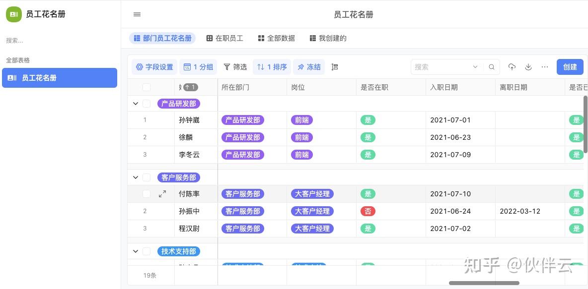Expand the 付陈率 row record
Image resolution: width=588 pixels, height=289 pixels.
162,194
